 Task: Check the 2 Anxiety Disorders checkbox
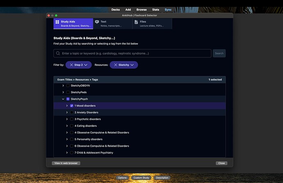coord(72,112)
